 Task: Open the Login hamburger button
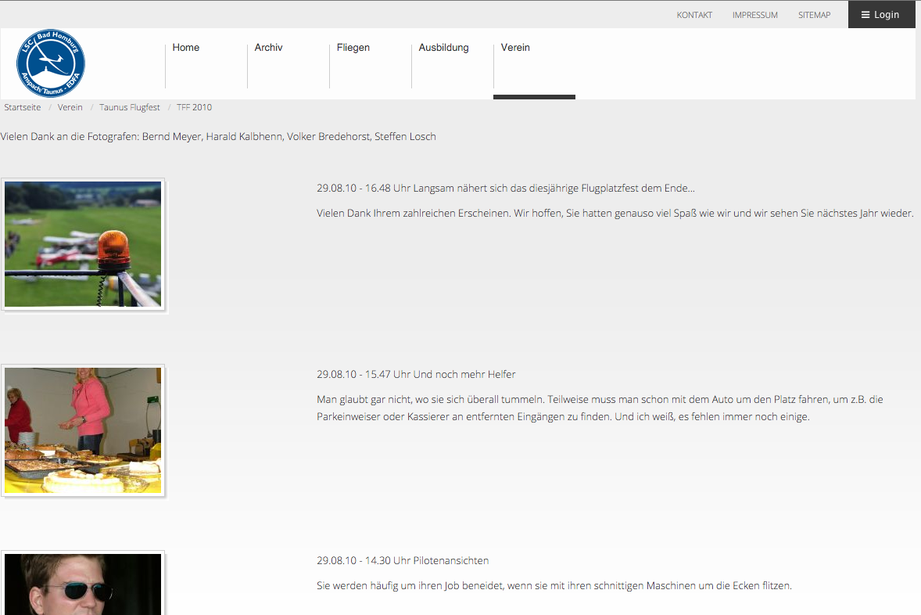click(881, 15)
